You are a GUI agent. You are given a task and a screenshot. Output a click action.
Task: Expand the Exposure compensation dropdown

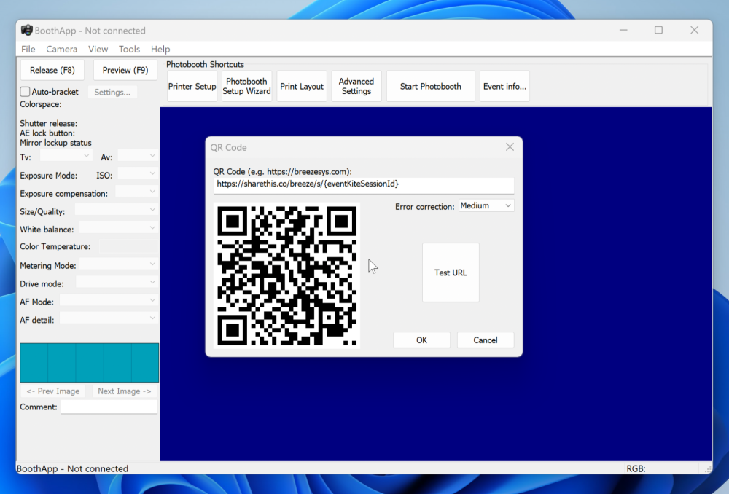point(136,192)
